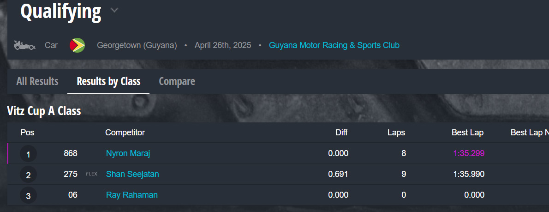
Task: Open competitor Shan Seejatan's profile
Action: tap(132, 174)
